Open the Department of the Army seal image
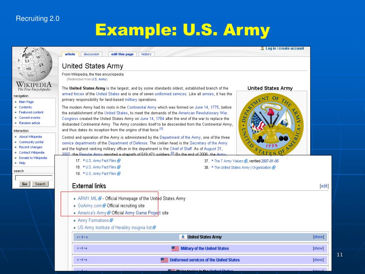This screenshot has height=274, width=365. pyautogui.click(x=271, y=124)
